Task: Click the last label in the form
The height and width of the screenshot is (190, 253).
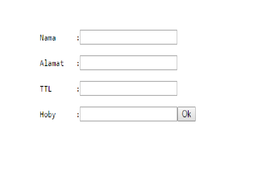Action: (x=48, y=115)
